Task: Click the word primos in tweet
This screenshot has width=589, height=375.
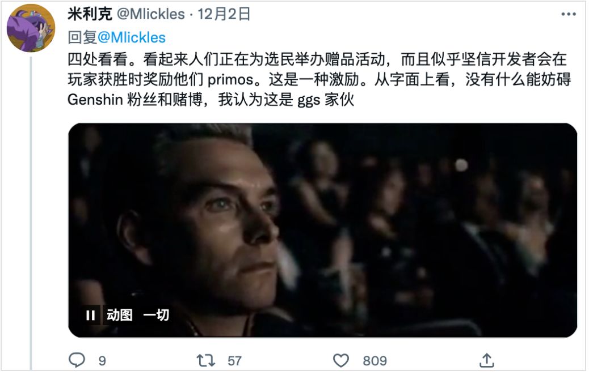Action: click(x=230, y=79)
